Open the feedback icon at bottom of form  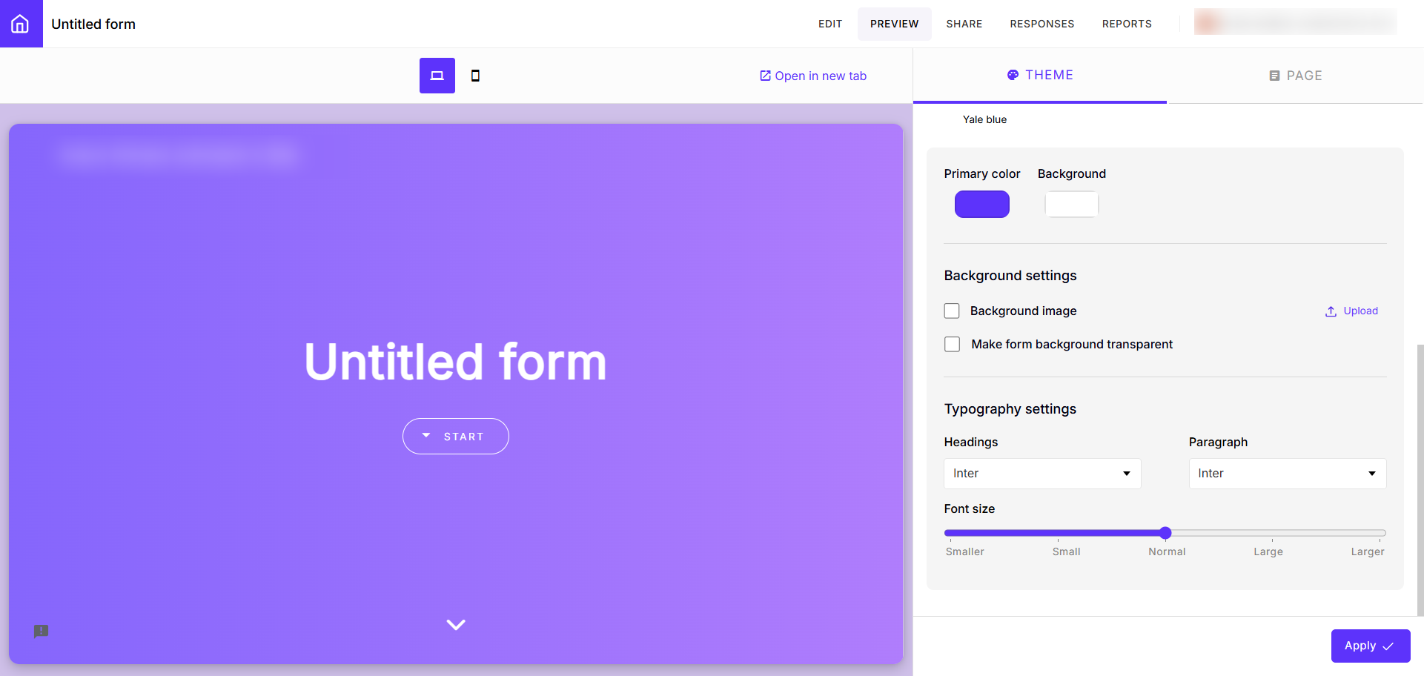pos(41,632)
